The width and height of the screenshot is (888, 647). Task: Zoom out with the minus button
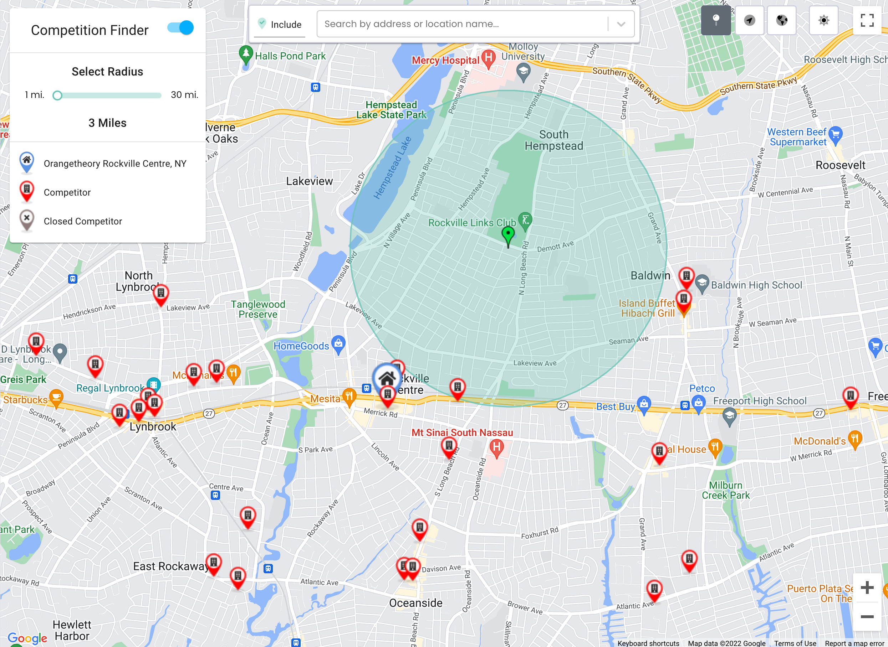tap(867, 617)
